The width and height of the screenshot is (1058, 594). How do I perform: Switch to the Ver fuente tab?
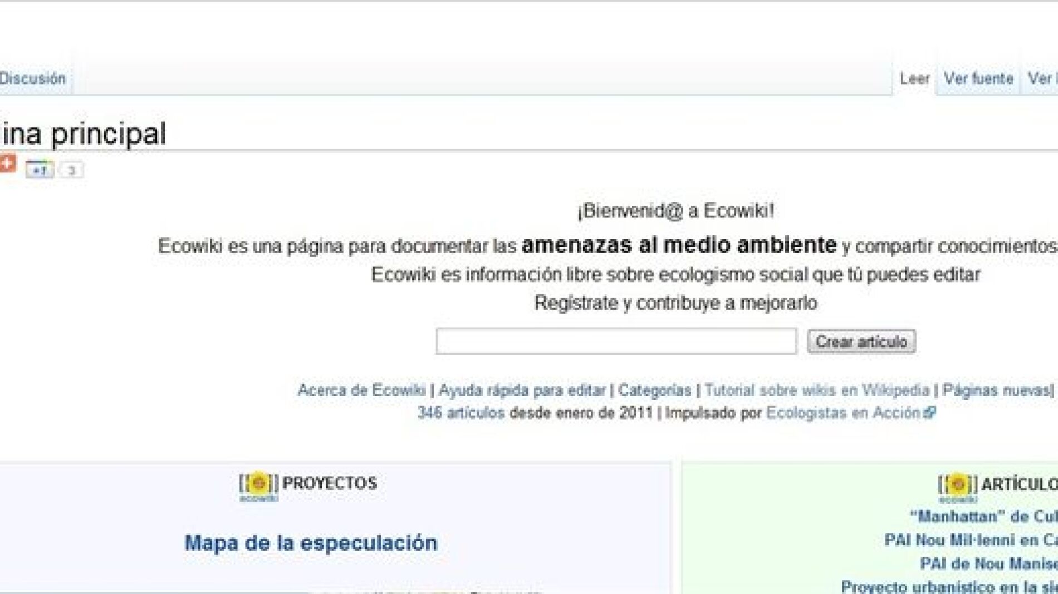click(978, 79)
